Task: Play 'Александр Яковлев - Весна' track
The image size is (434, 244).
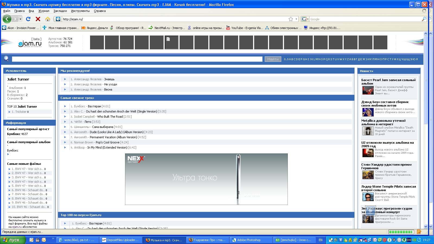Action: click(x=65, y=89)
